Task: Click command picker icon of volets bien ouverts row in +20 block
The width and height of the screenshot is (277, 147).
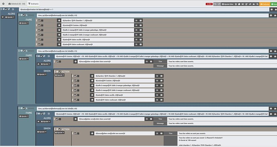Action: click(x=147, y=119)
